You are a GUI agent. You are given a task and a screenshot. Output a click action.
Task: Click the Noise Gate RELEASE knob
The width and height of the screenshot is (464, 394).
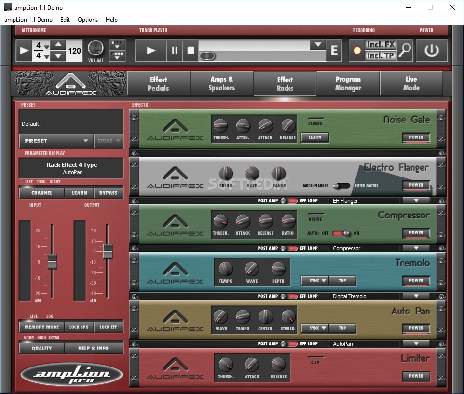(x=288, y=126)
